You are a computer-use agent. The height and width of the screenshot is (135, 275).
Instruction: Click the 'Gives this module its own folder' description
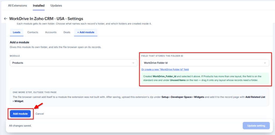coord(55,47)
